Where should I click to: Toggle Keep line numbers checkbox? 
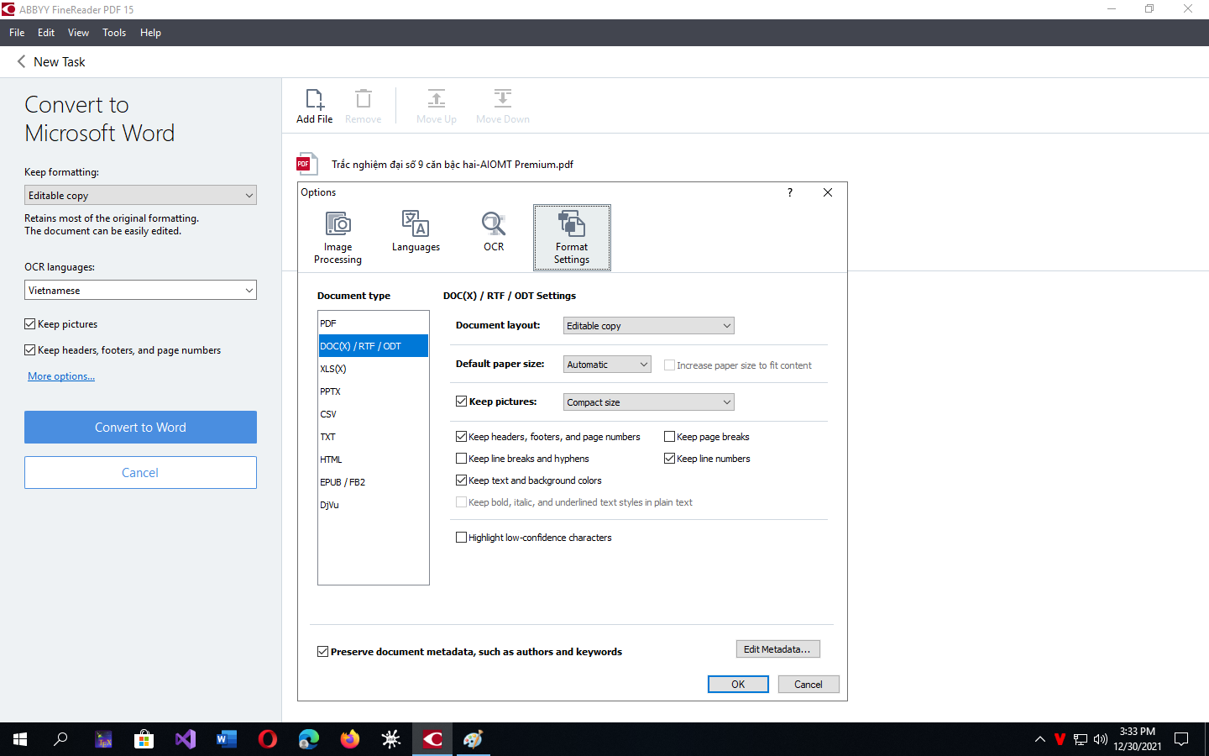click(x=669, y=459)
